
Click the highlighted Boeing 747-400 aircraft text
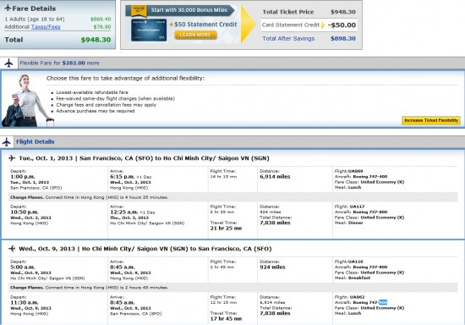point(369,302)
